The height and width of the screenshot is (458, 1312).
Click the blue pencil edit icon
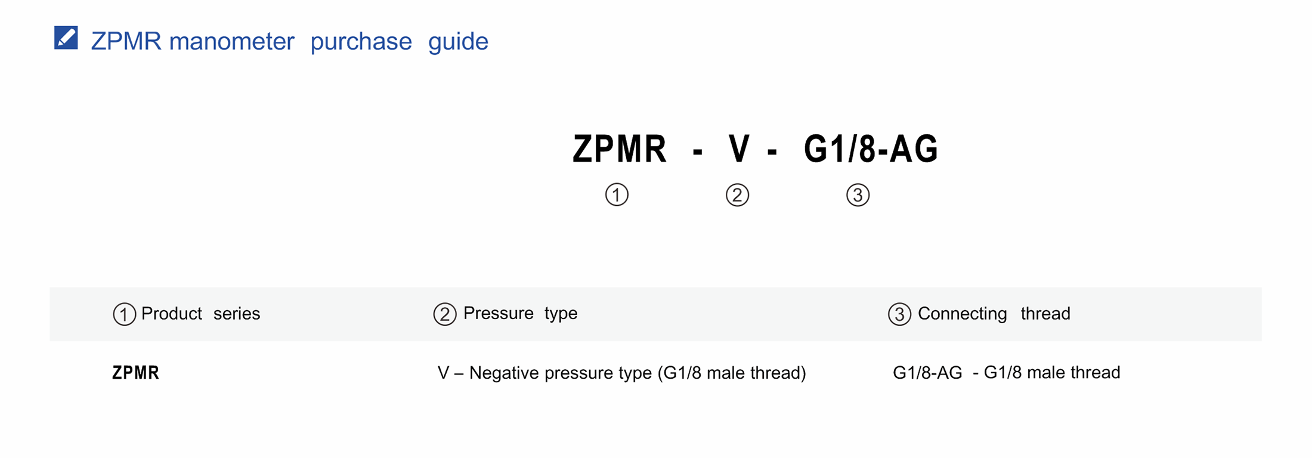click(x=66, y=38)
